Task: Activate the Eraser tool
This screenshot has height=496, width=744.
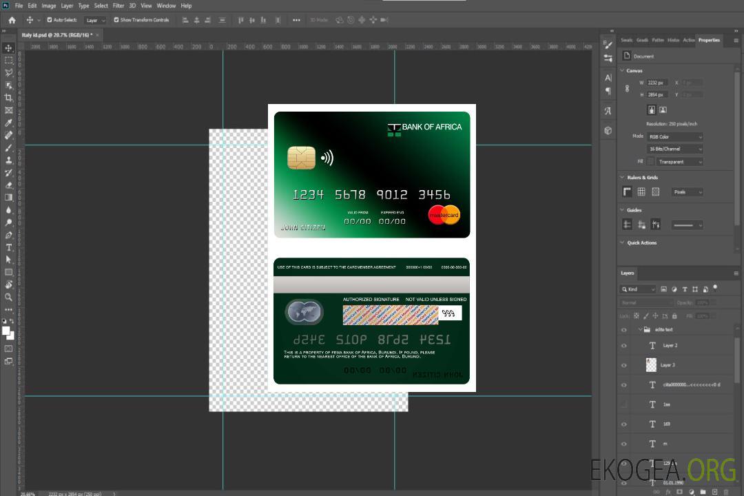Action: [x=8, y=185]
